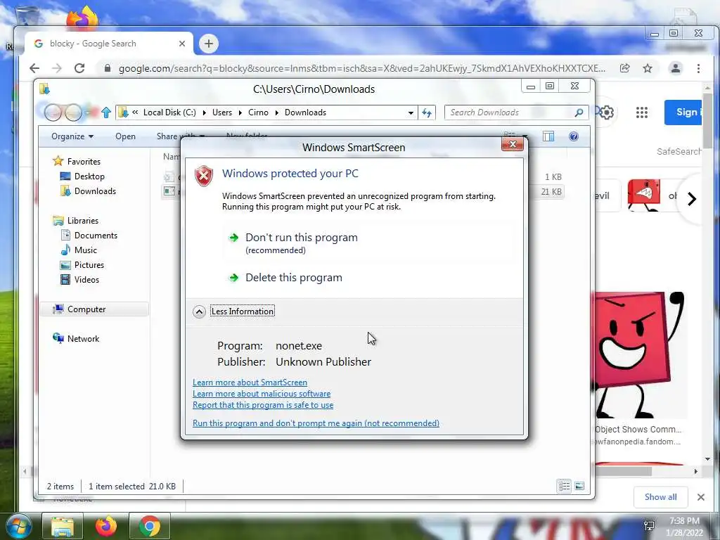Click the search magnifier icon in Explorer
Image resolution: width=720 pixels, height=540 pixels.
point(579,112)
